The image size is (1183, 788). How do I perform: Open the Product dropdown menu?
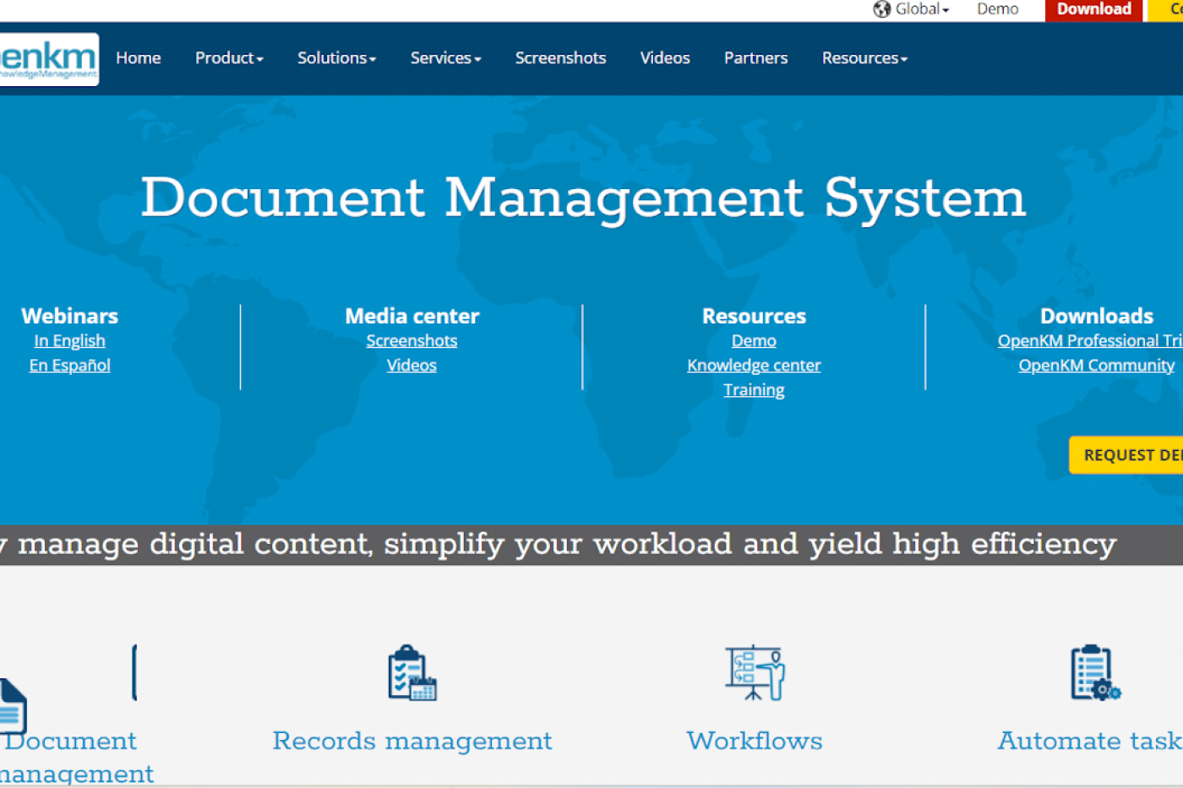[x=228, y=57]
